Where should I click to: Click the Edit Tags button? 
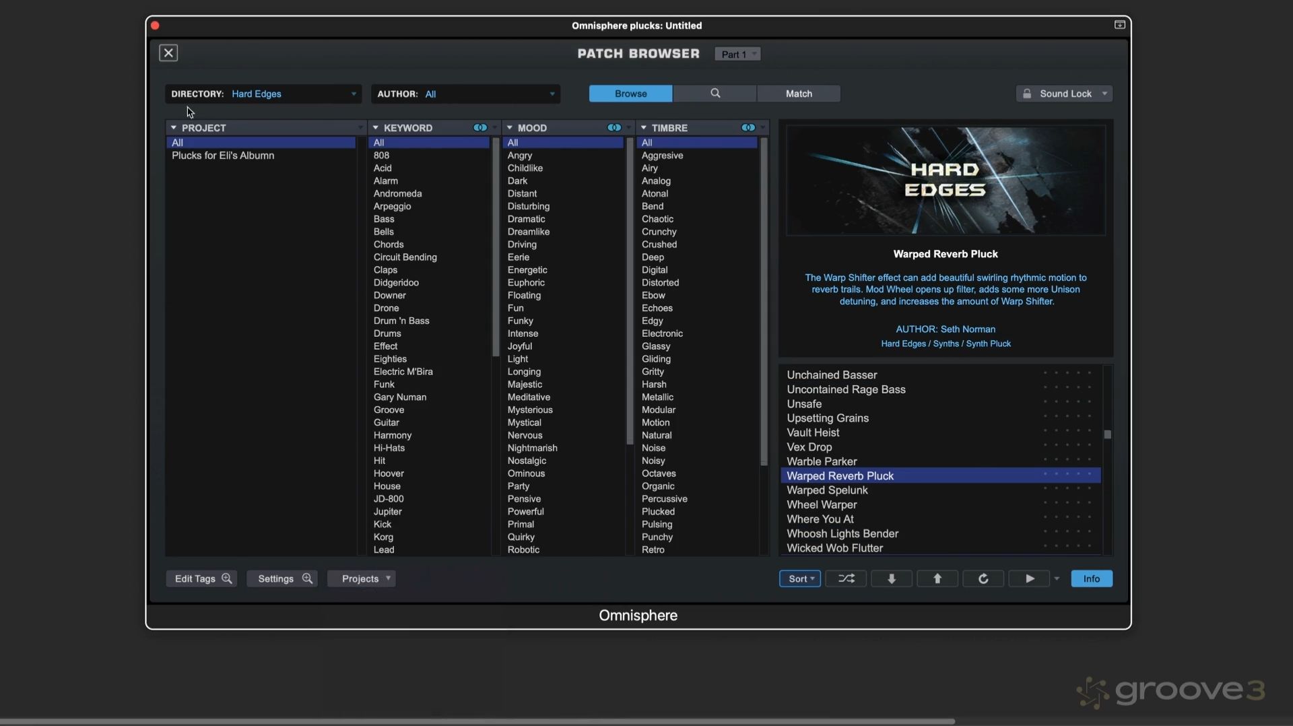point(201,579)
